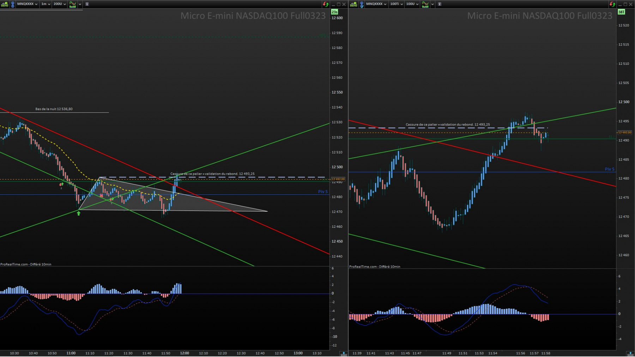The image size is (635, 357).
Task: Open the indicators icon on left chart
Action: [73, 4]
